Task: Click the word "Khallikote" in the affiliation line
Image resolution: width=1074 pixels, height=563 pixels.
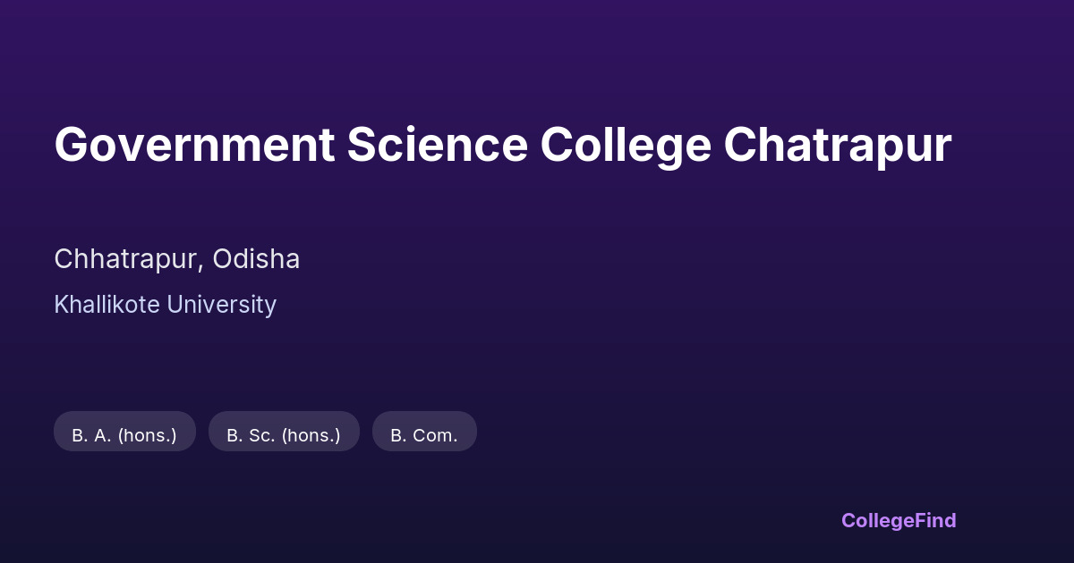Action: (107, 305)
